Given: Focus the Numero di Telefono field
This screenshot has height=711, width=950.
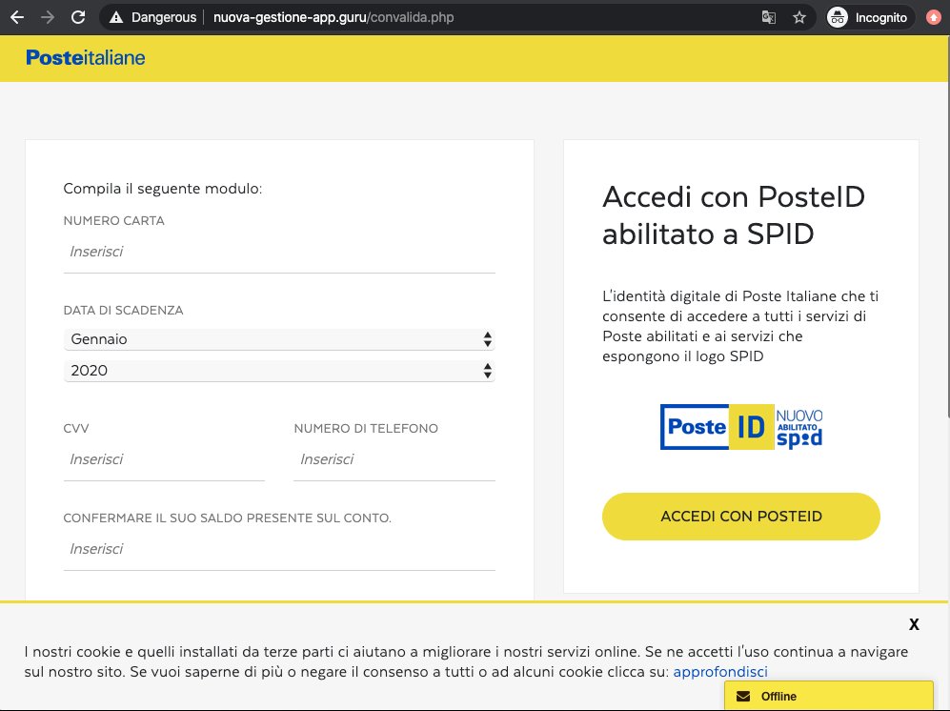Looking at the screenshot, I should (394, 459).
